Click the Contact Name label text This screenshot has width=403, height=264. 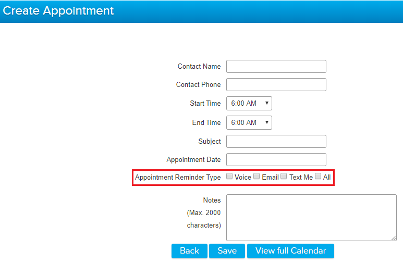tap(199, 66)
